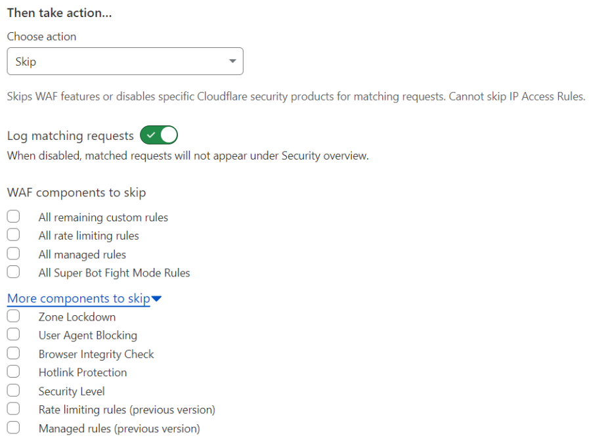The width and height of the screenshot is (591, 440).
Task: Enable skipping of All managed rules
Action: pos(13,253)
